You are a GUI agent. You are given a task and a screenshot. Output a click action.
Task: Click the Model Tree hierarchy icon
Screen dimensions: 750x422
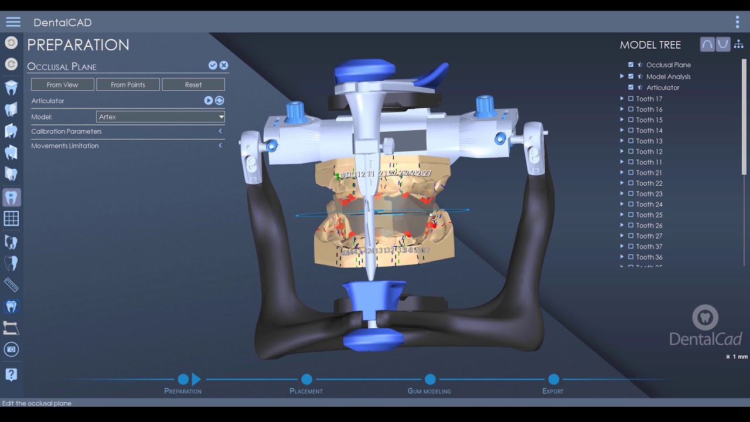tap(739, 45)
